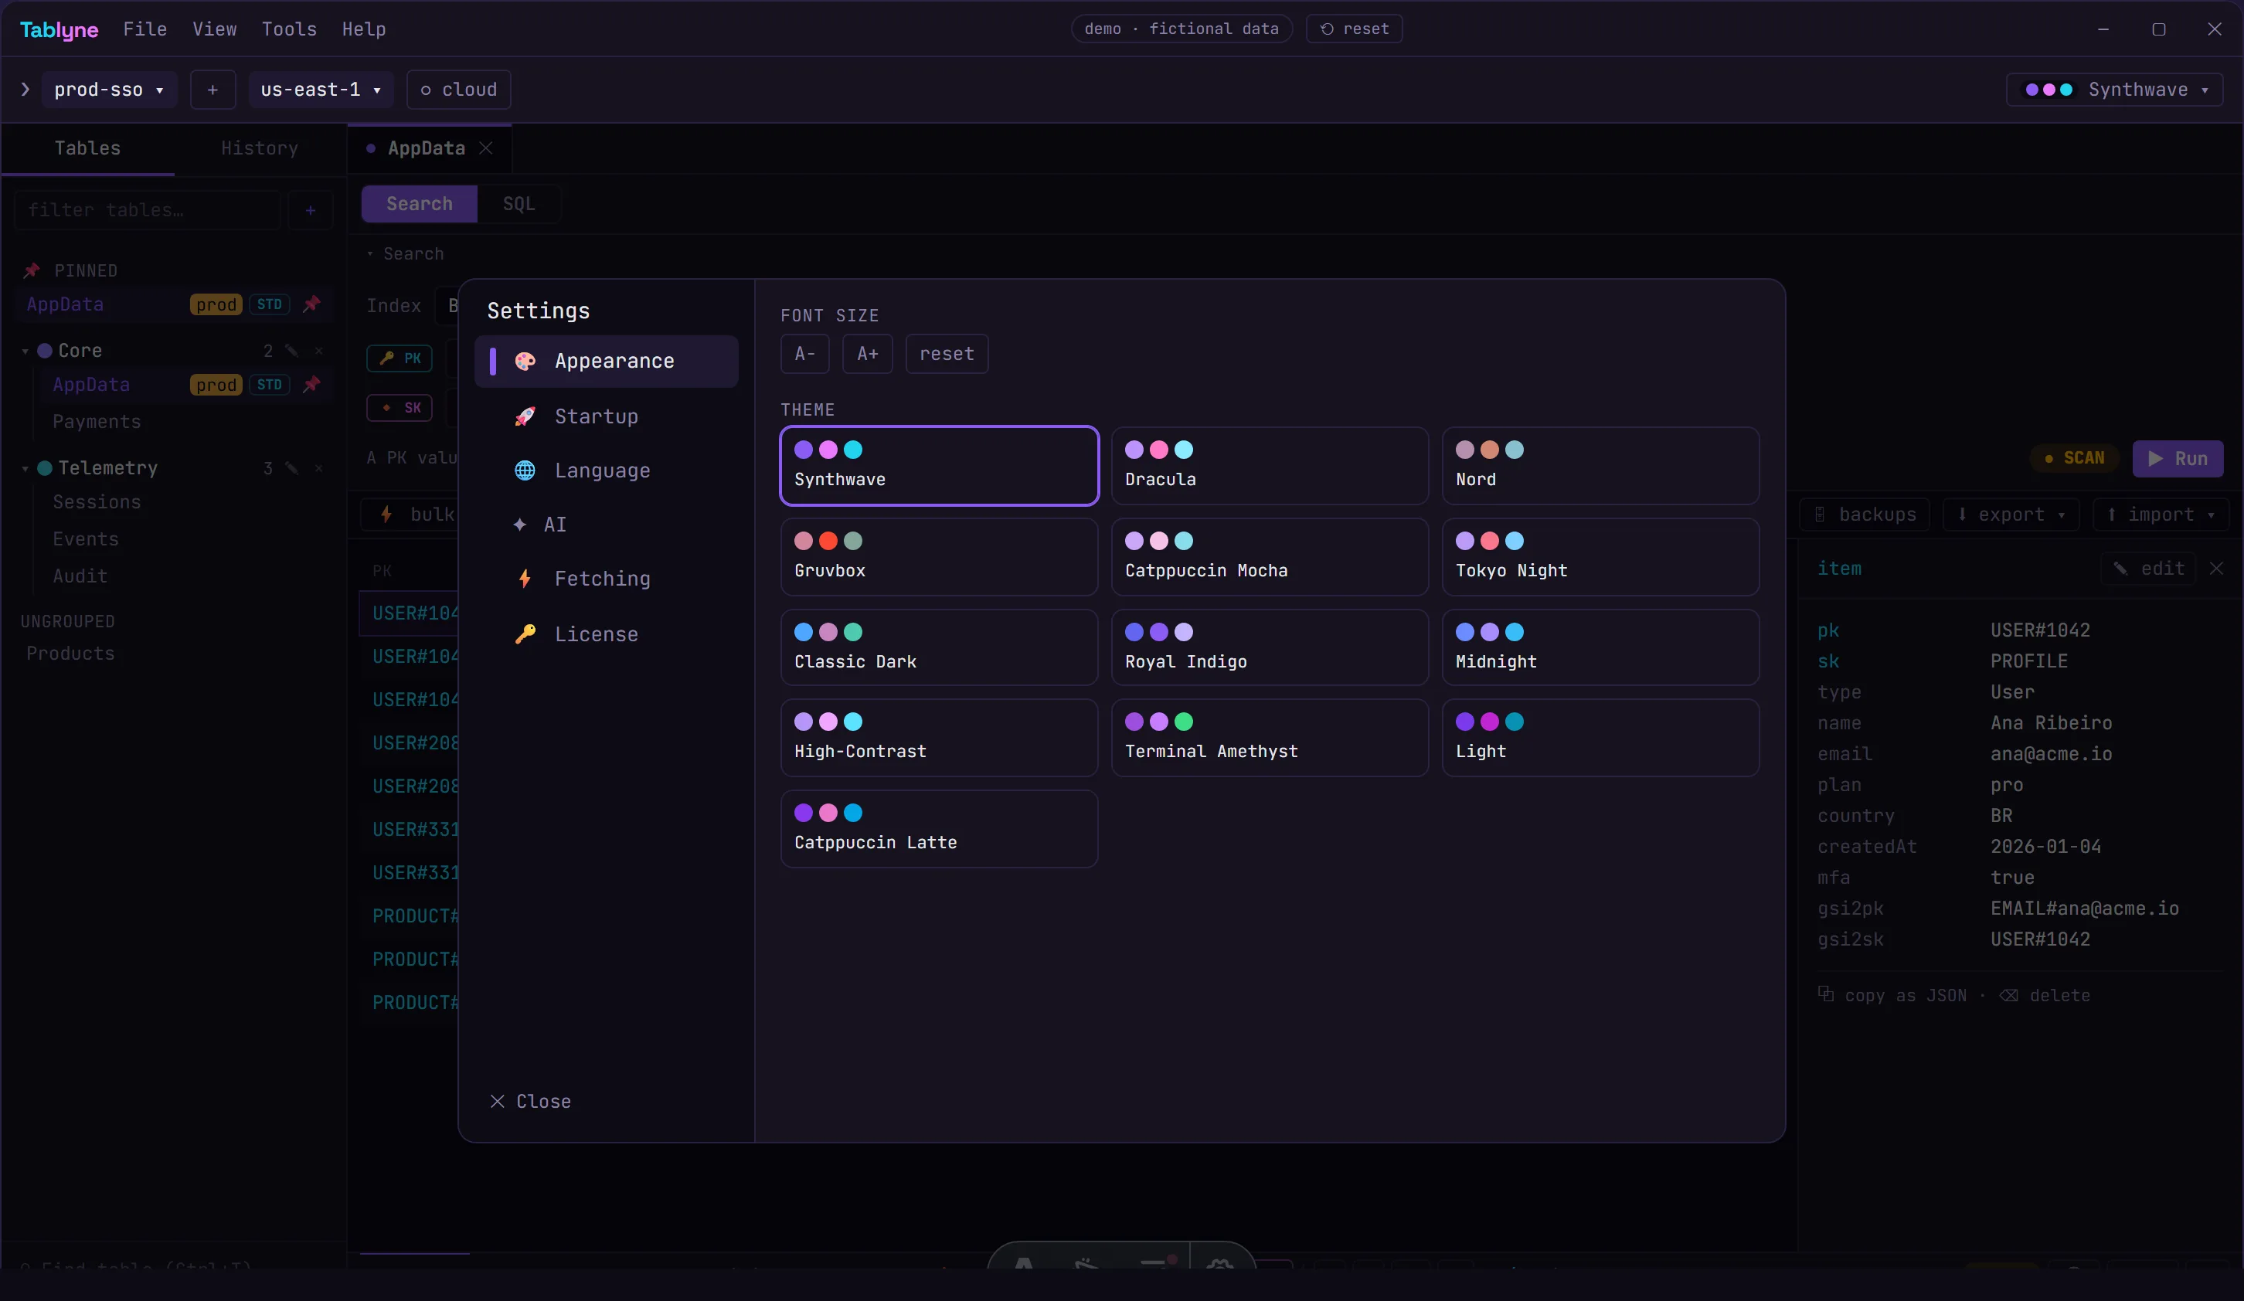Click the bulk lightning button

pyautogui.click(x=410, y=515)
